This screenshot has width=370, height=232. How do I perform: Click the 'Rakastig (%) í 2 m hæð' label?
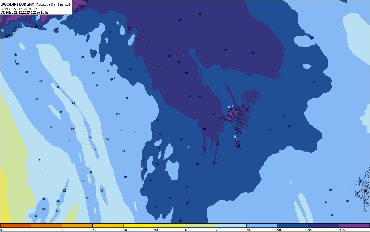53,5
